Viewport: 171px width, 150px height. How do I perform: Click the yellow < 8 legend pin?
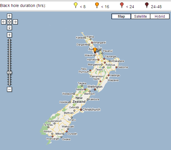coord(75,5)
